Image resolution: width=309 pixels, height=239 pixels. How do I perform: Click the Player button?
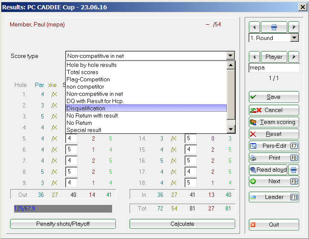click(274, 57)
